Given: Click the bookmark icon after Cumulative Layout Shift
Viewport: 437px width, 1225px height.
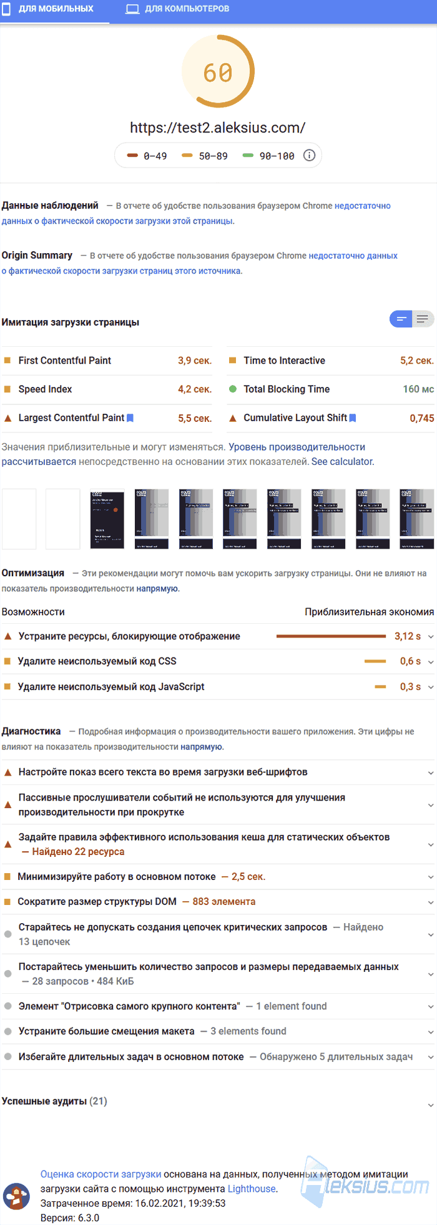Looking at the screenshot, I should [352, 418].
